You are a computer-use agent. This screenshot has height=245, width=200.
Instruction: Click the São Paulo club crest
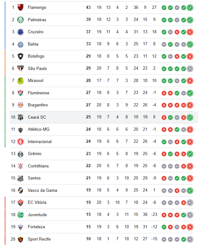(21, 69)
